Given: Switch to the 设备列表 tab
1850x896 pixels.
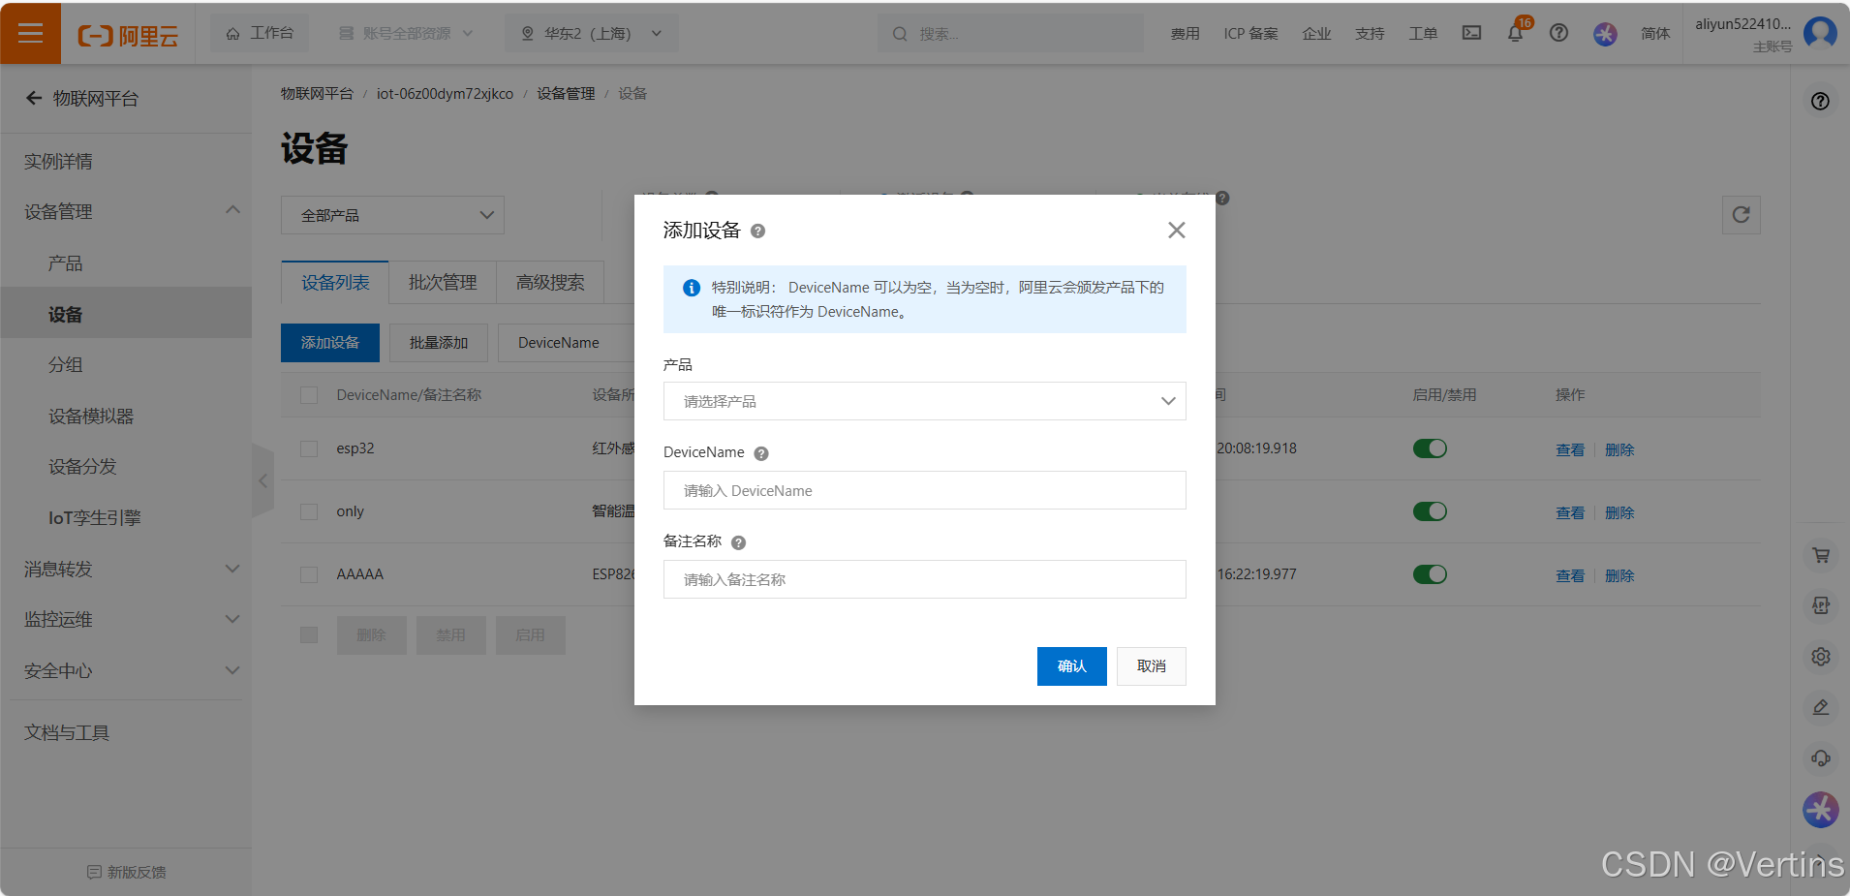Looking at the screenshot, I should [x=335, y=282].
